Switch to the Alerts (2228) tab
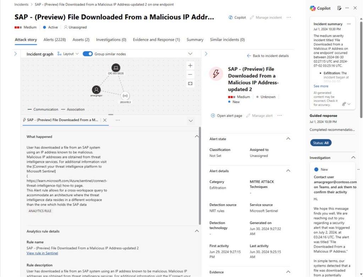 point(55,40)
